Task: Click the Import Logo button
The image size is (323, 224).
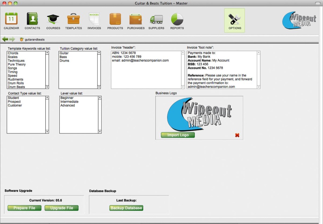Action: coord(178,135)
